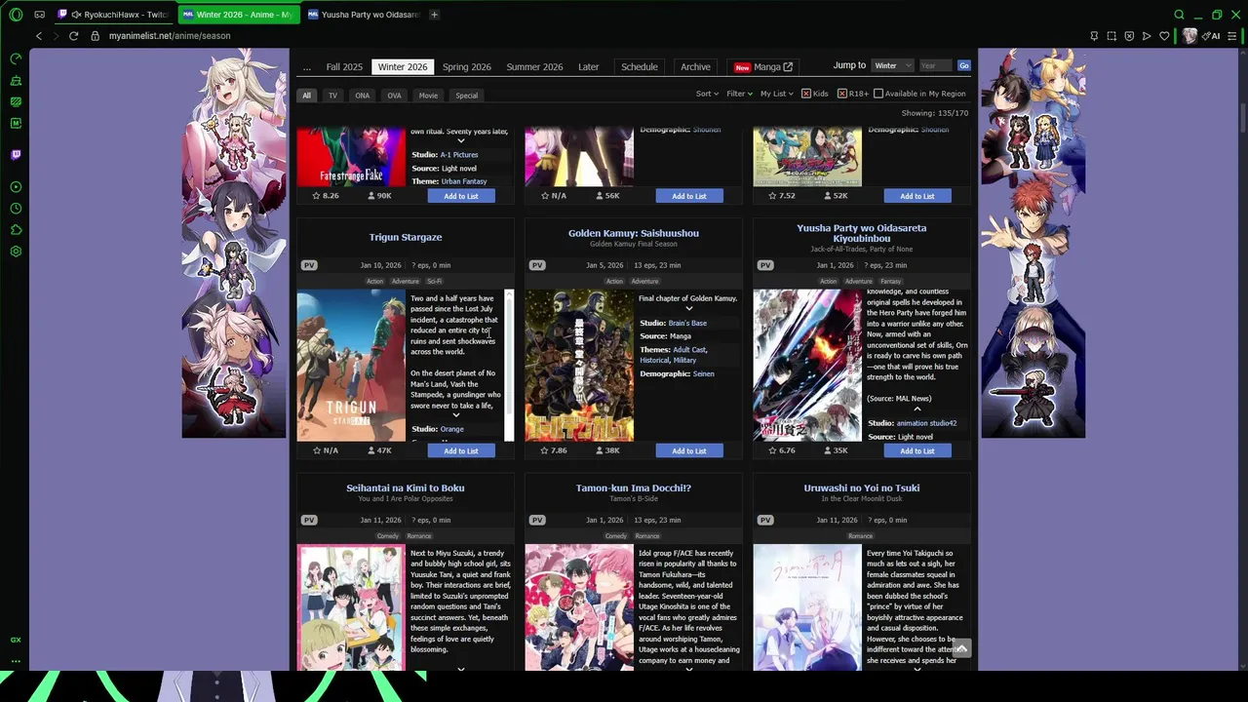Screen dimensions: 1248x702
Task: Switch to Summer 2026 season tab
Action: tap(534, 67)
